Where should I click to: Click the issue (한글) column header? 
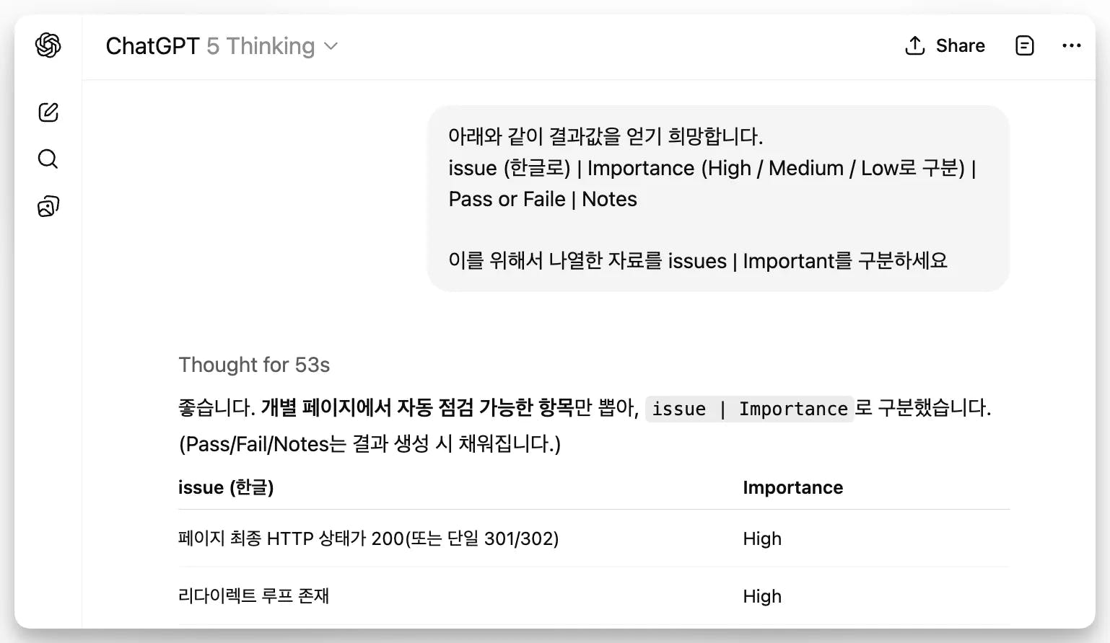pos(226,487)
